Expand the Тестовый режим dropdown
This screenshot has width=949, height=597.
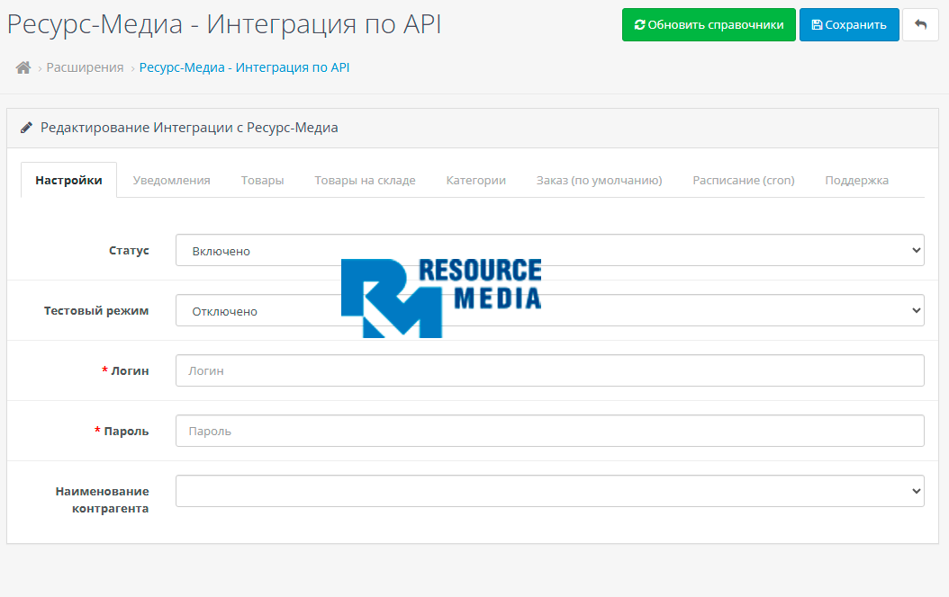(x=549, y=310)
